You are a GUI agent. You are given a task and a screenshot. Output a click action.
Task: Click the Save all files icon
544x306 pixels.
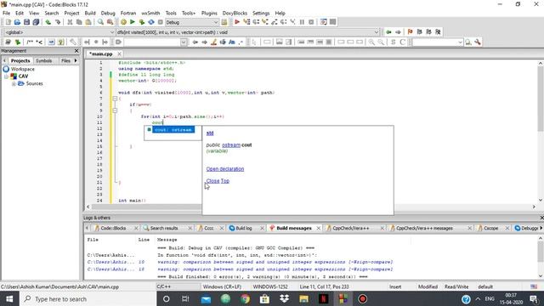point(36,22)
